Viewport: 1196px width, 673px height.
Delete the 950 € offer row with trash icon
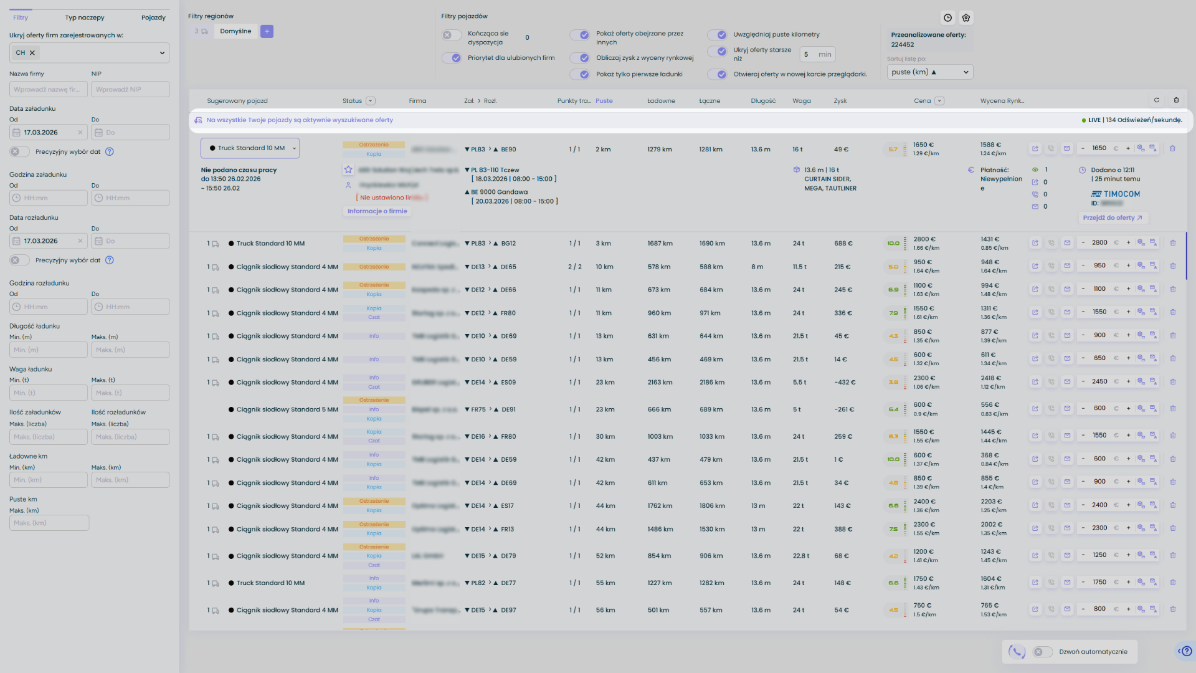coord(1172,266)
